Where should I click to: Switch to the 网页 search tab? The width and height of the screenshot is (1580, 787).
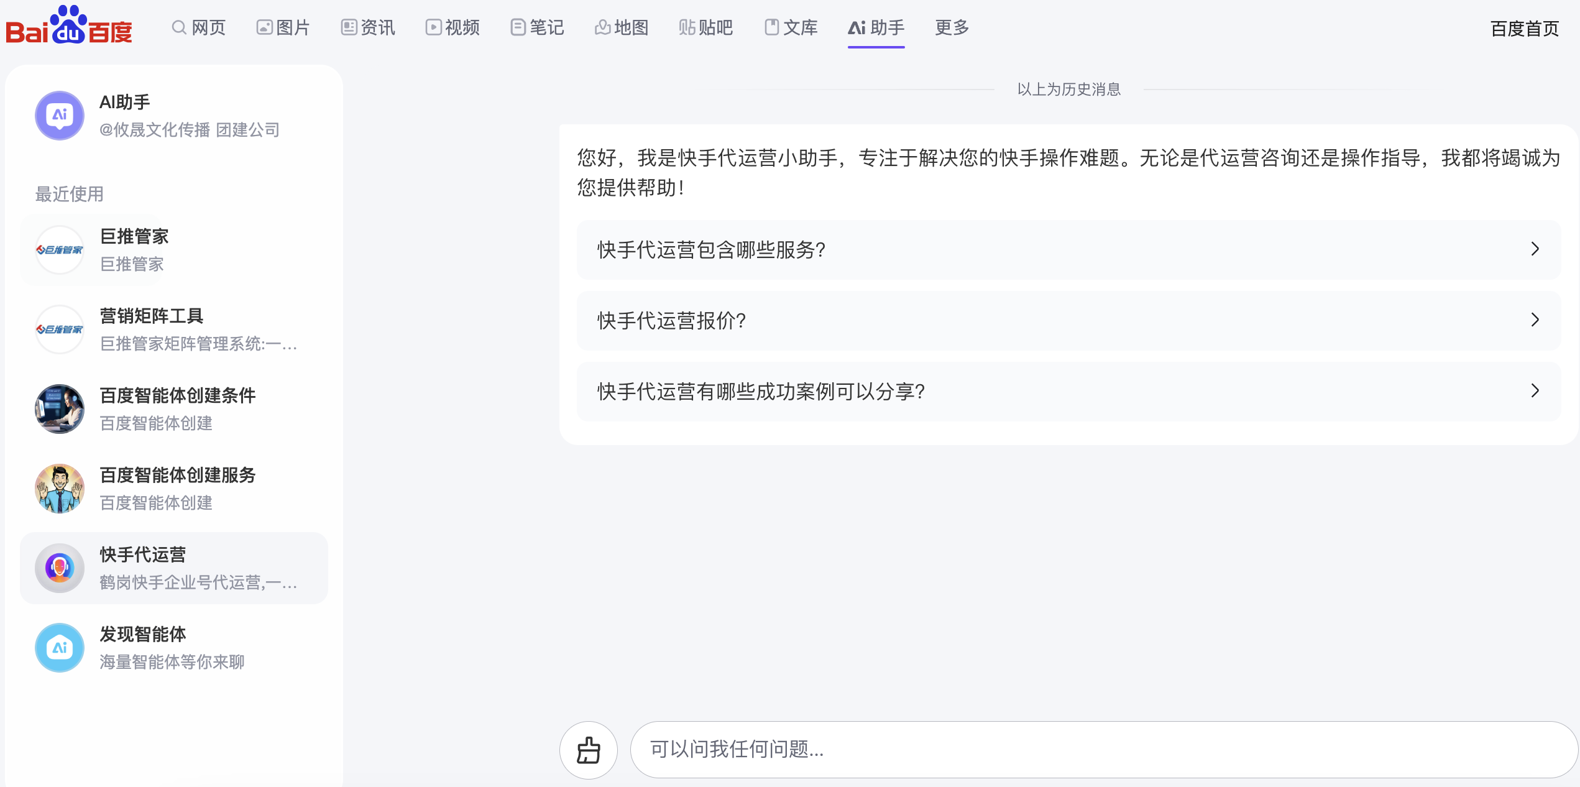click(199, 27)
